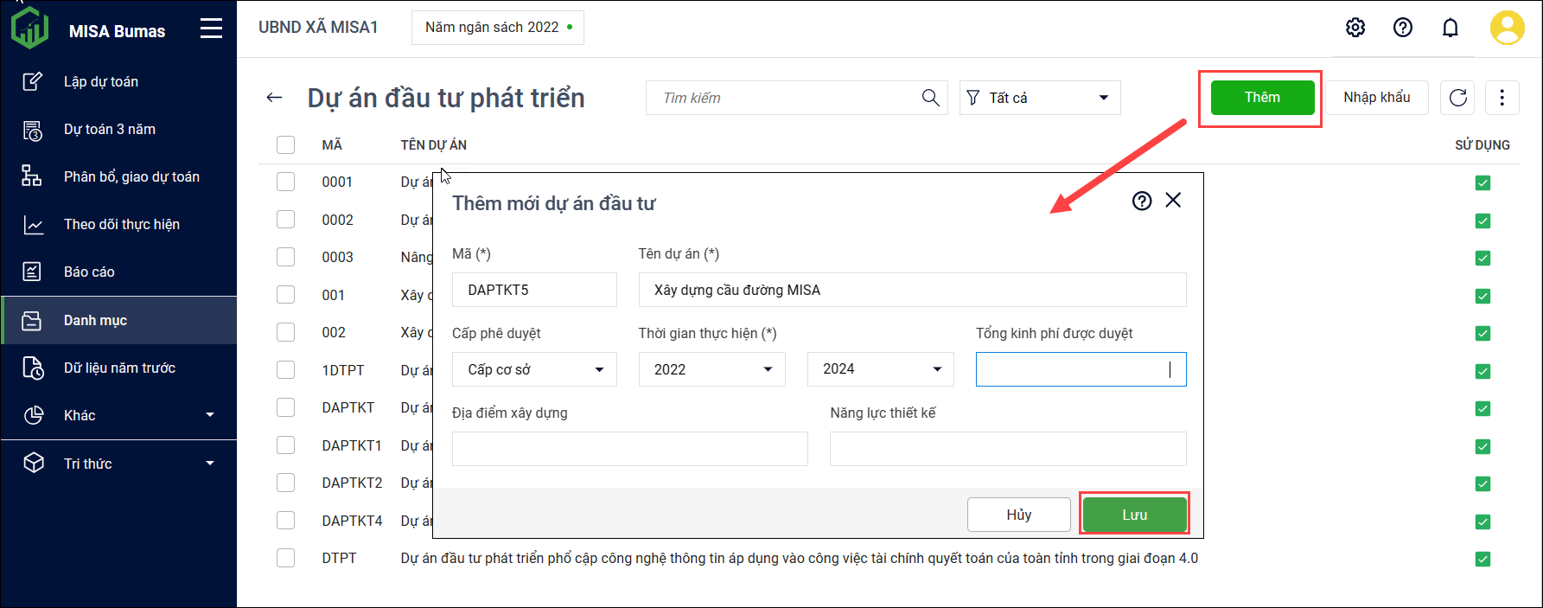Image resolution: width=1543 pixels, height=608 pixels.
Task: Tick the checkbox for row DTPT
Action: click(x=285, y=558)
